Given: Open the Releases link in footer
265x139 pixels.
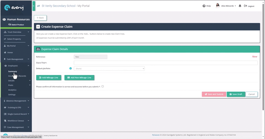Looking at the screenshot, I should pyautogui.click(x=156, y=135).
